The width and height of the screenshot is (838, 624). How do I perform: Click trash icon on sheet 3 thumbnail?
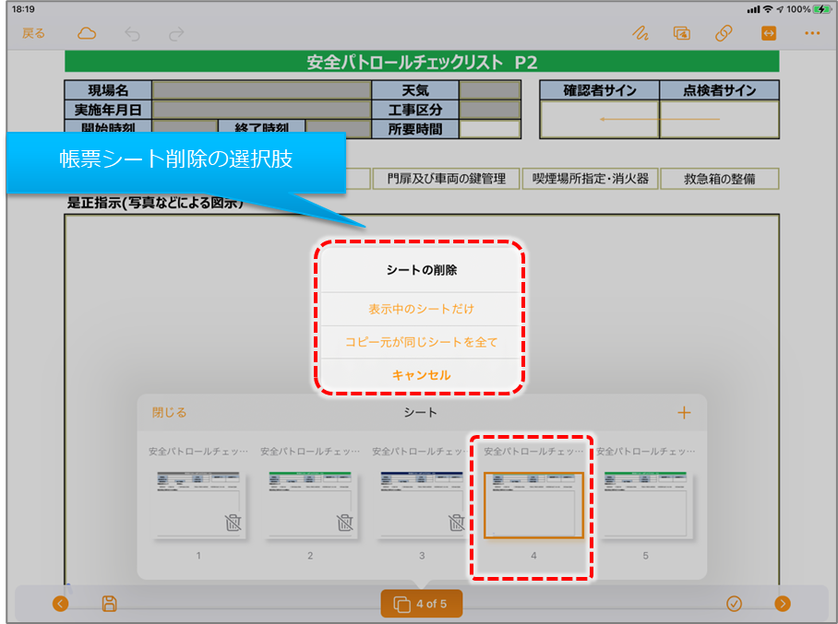click(x=456, y=524)
